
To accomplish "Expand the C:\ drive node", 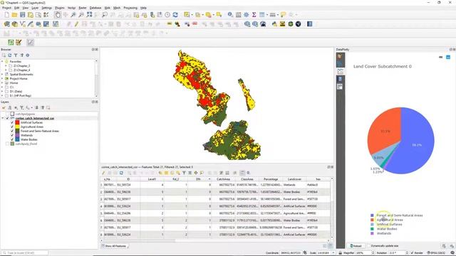I will pyautogui.click(x=2, y=87).
